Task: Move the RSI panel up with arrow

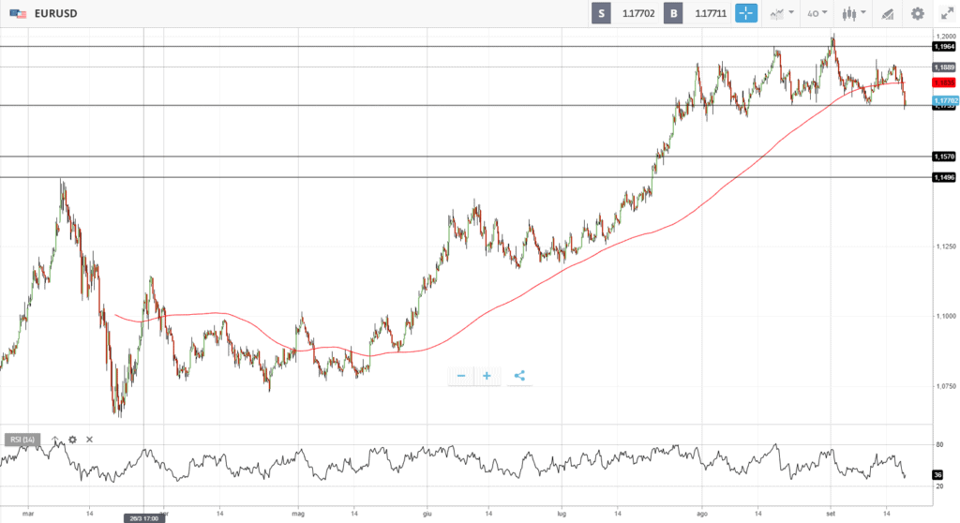Action: pos(55,440)
